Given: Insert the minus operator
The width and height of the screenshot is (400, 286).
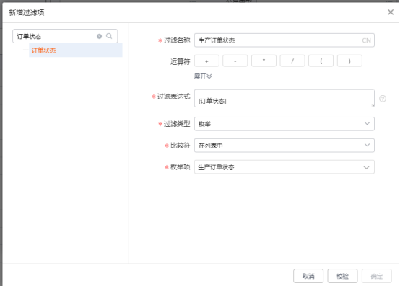Looking at the screenshot, I should pos(235,61).
